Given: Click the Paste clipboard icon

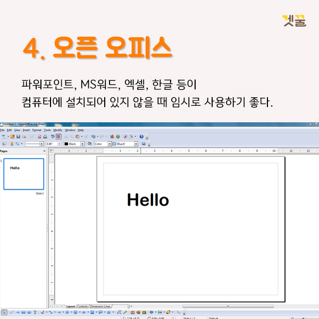Looking at the screenshot, I should (x=78, y=137).
